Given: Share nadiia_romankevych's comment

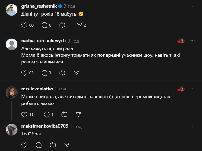Looking at the screenshot, I should (76, 73).
